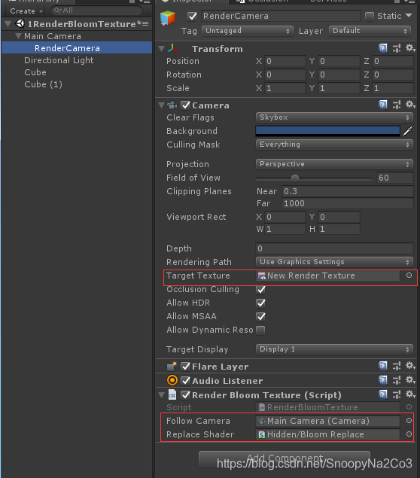This screenshot has height=478, width=420.
Task: Open Camera gear settings menu
Action: [410, 105]
